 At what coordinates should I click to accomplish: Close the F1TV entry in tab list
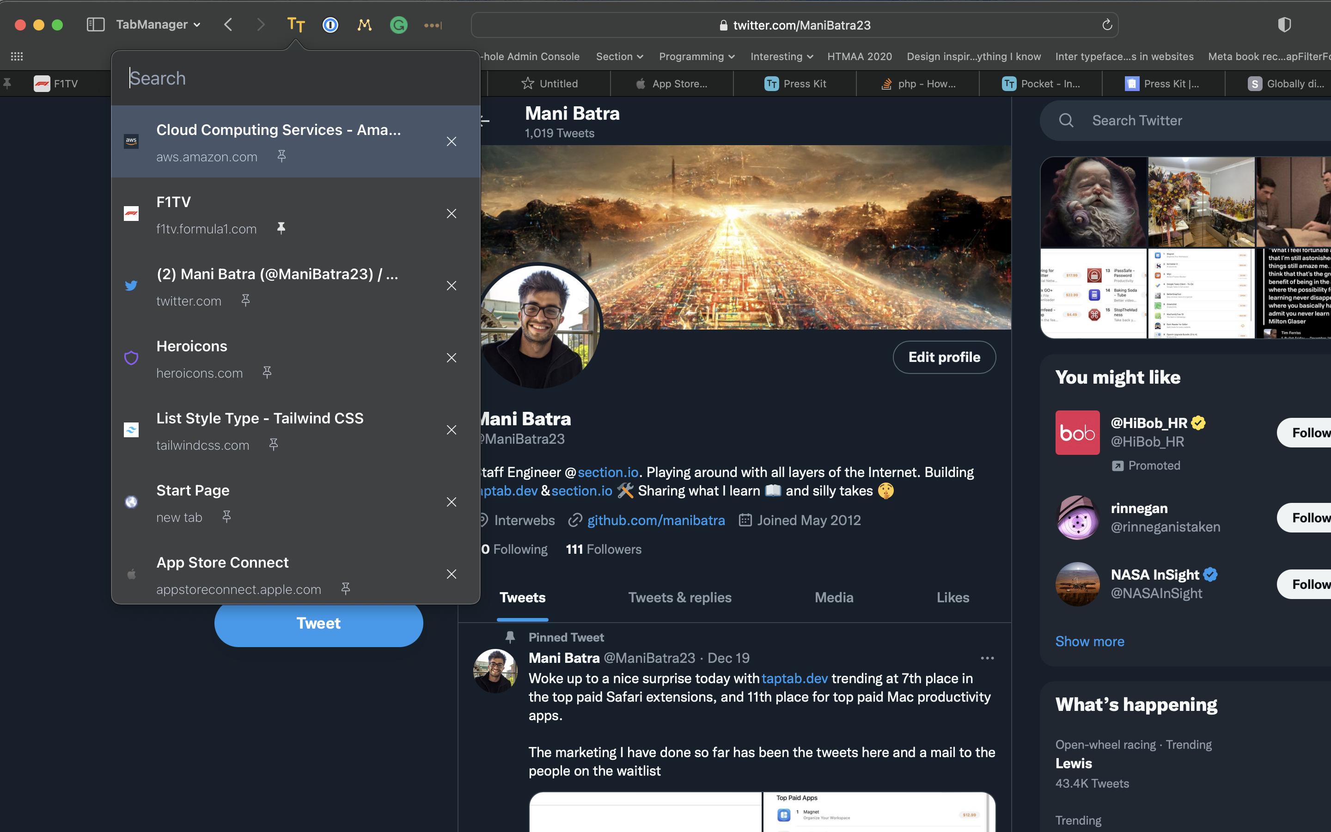click(452, 214)
